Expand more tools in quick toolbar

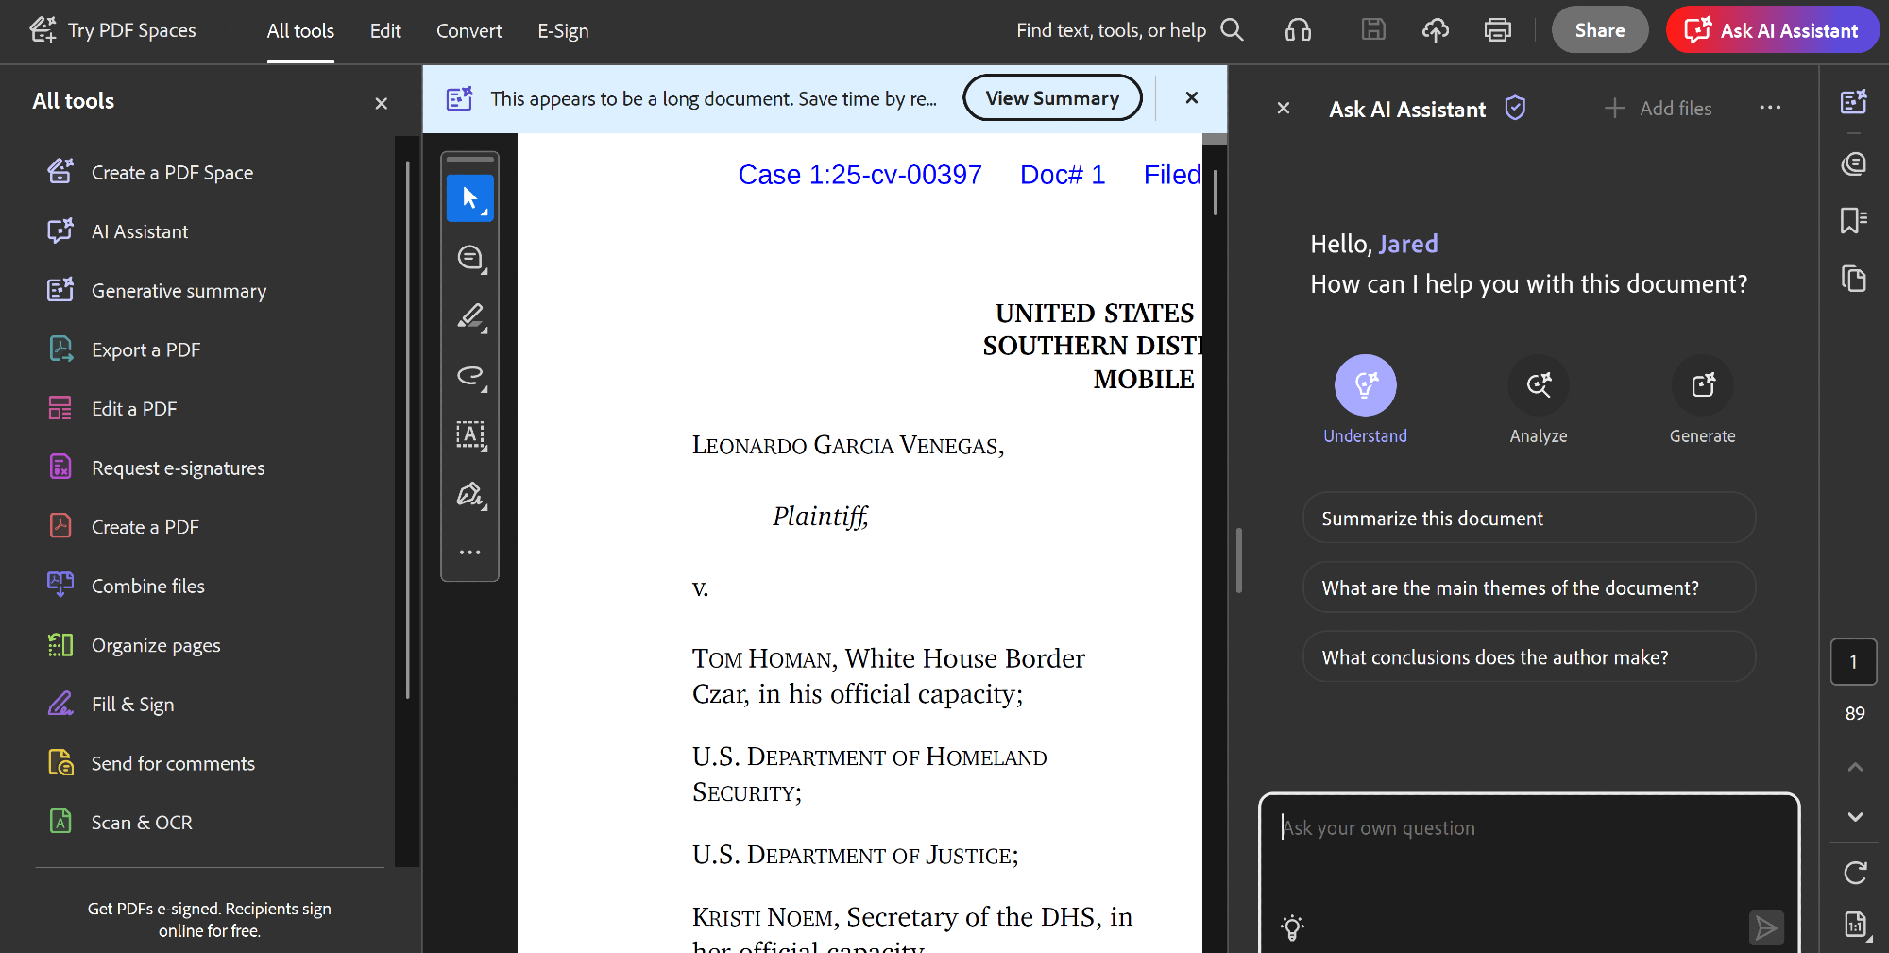[x=469, y=553]
